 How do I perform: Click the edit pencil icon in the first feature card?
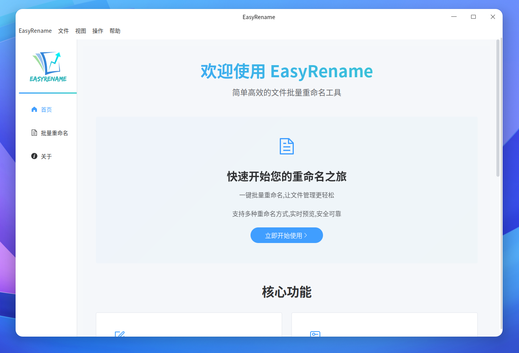pos(120,334)
